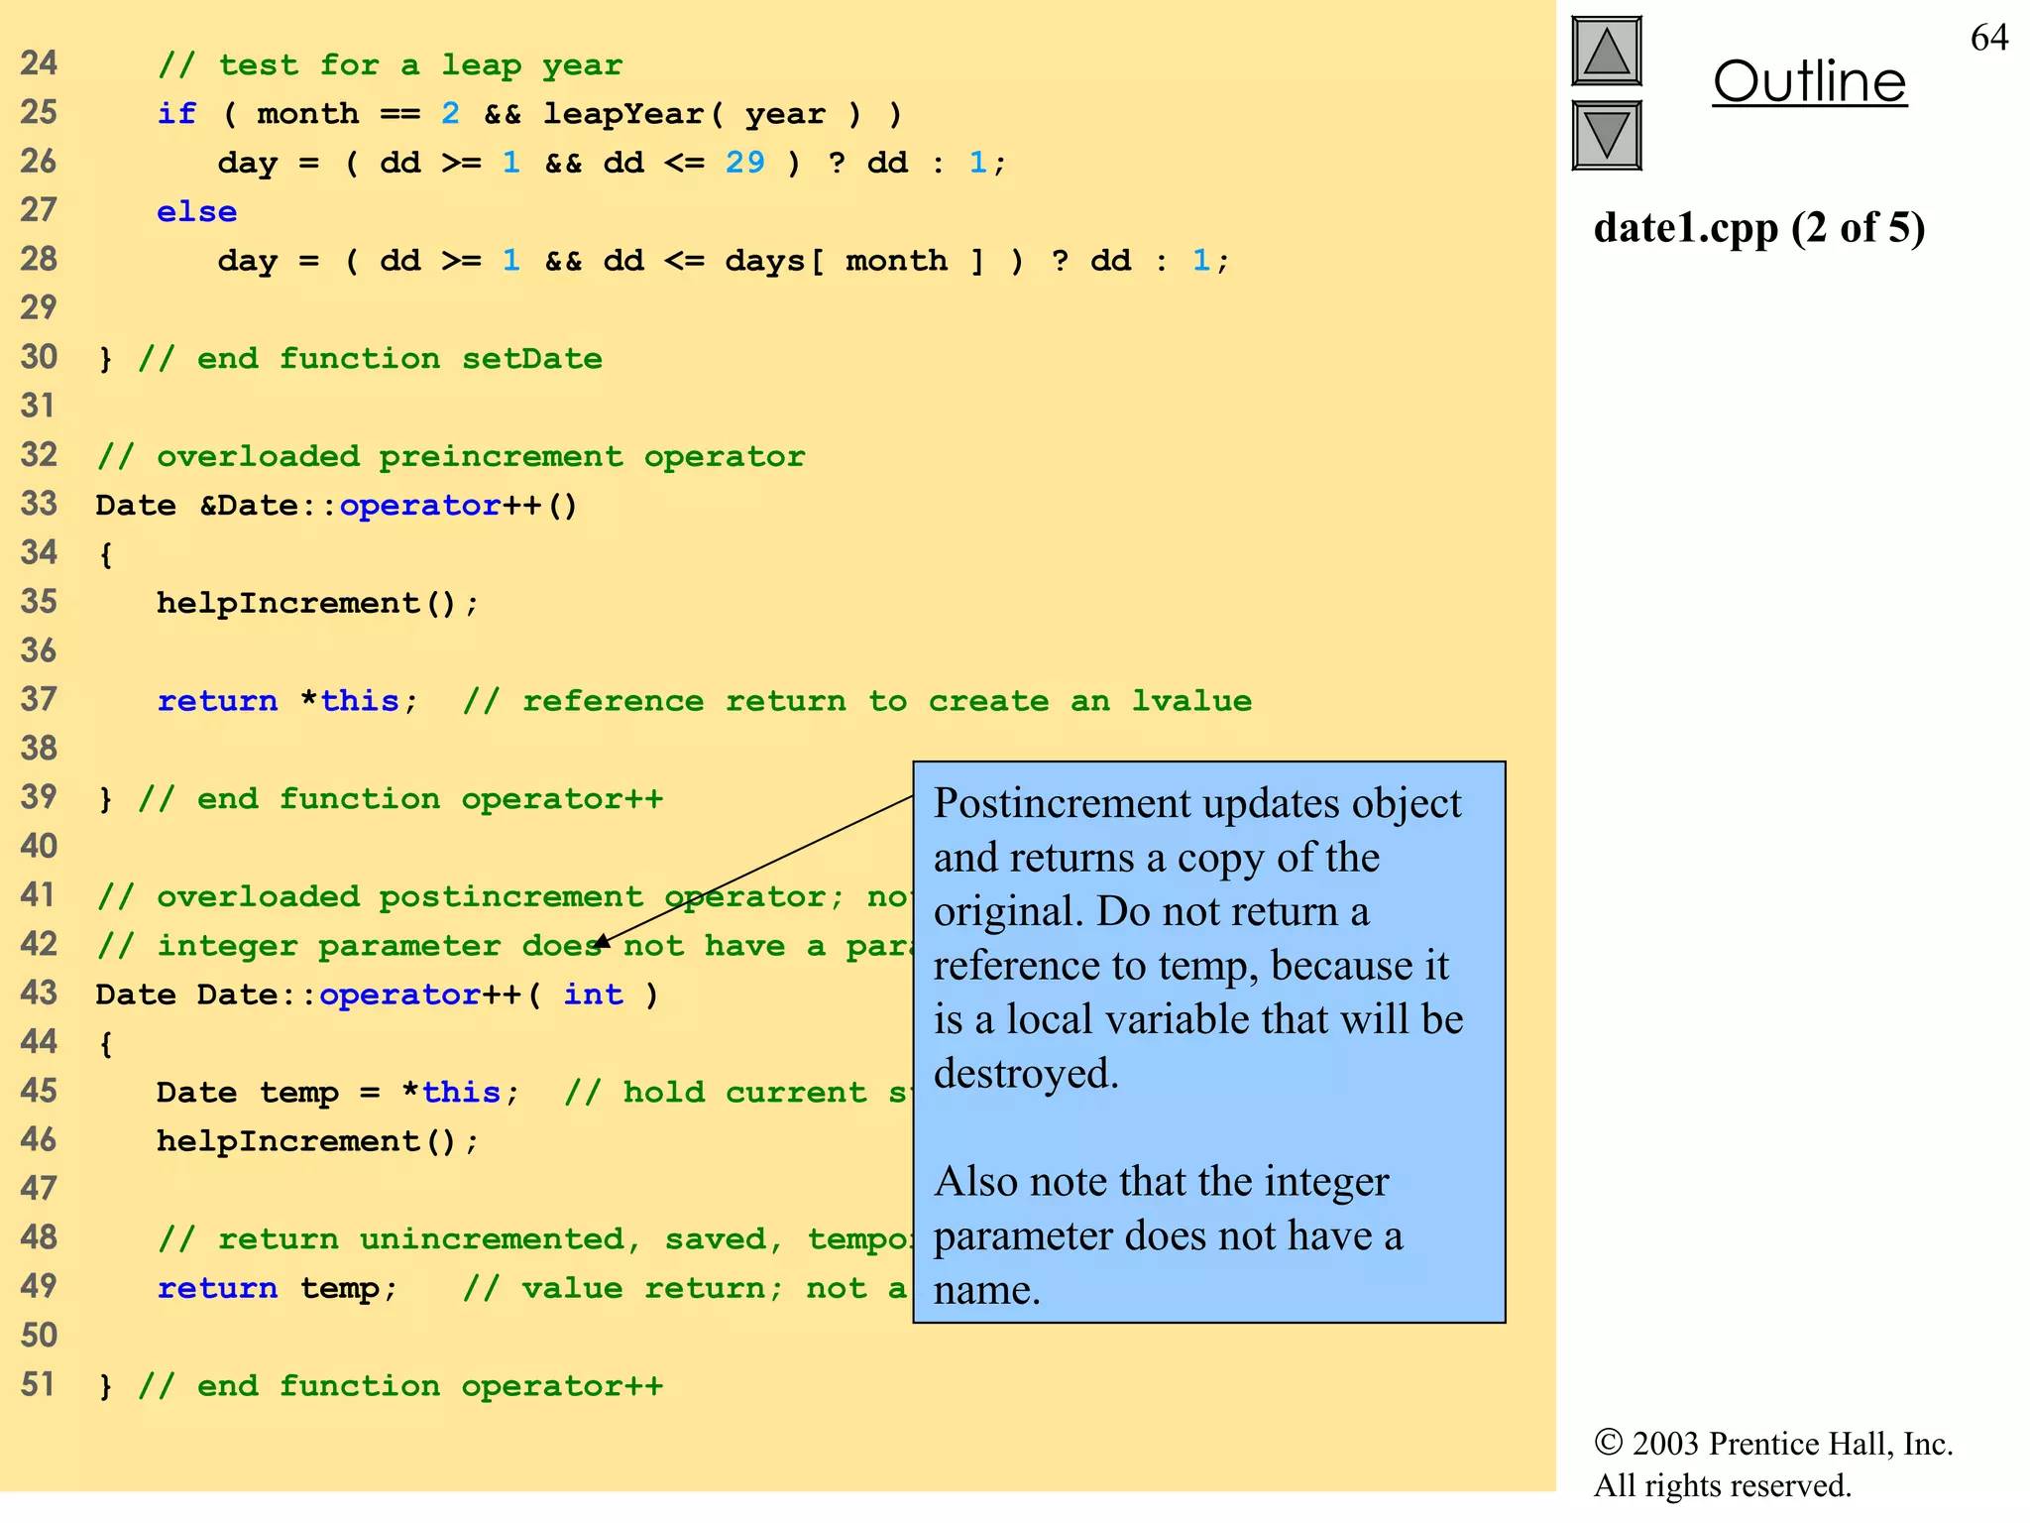
Task: Select 'Also note that the integer' paragraph
Action: [1169, 1235]
